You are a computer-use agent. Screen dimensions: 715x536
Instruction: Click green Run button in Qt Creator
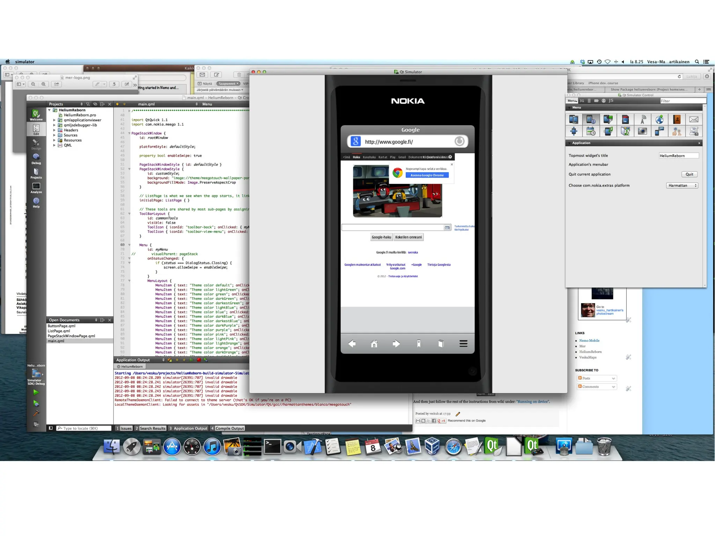[36, 392]
